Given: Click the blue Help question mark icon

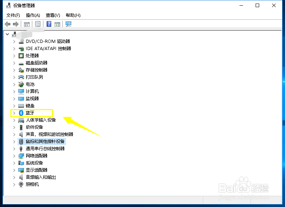Looking at the screenshot, I should [x=49, y=24].
